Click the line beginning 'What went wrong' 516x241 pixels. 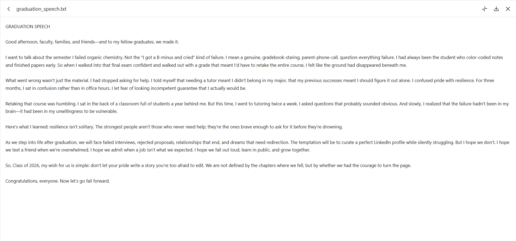click(250, 80)
